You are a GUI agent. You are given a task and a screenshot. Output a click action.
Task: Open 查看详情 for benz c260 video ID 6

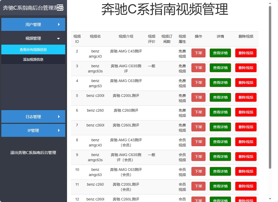(x=220, y=112)
